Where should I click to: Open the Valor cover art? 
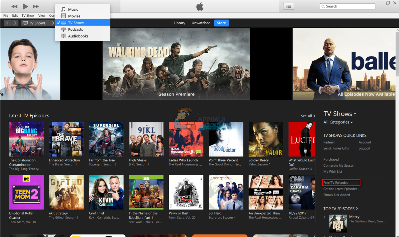click(x=266, y=139)
